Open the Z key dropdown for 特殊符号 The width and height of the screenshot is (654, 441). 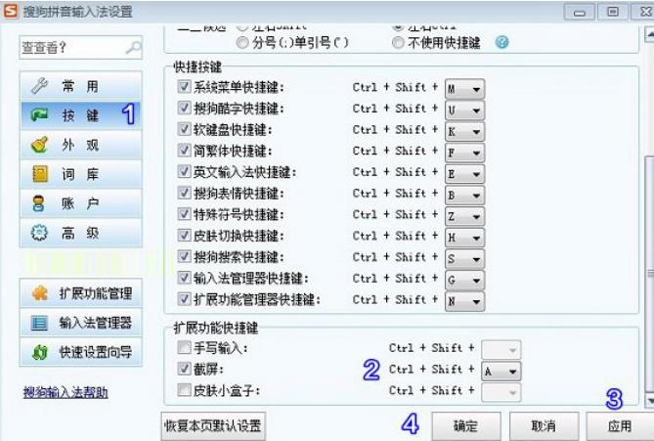coord(464,216)
